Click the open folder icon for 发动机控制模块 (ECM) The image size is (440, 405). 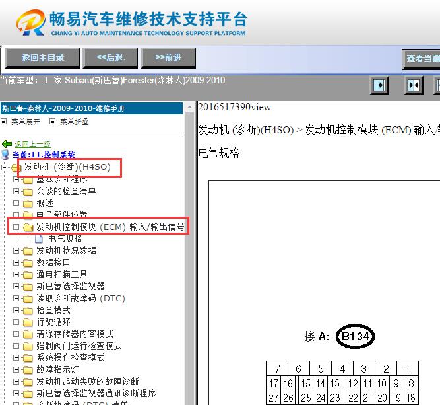coord(28,227)
